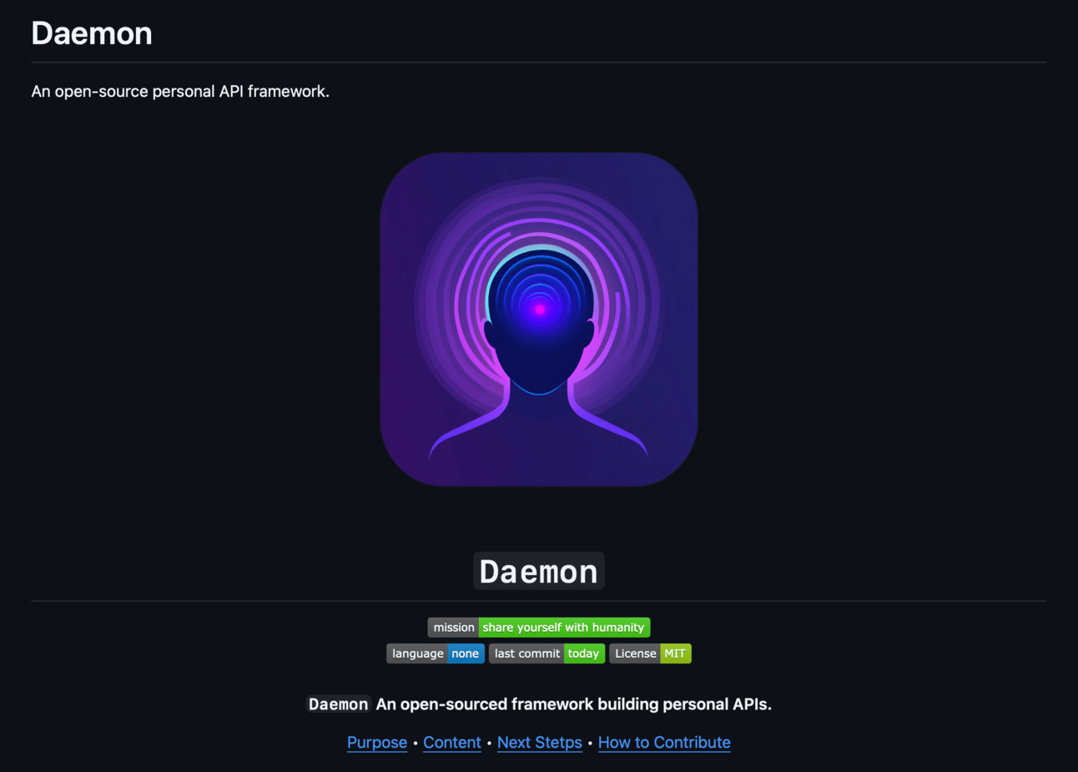Click the glowing pink dot in the logo

tap(540, 310)
